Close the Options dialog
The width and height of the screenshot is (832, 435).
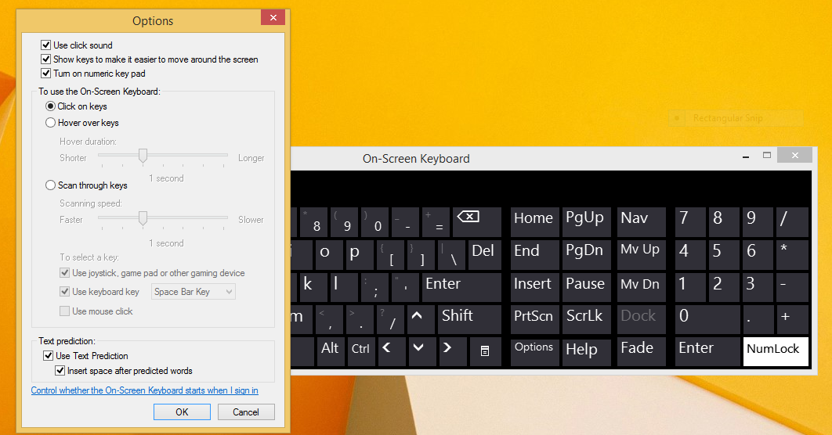coord(273,17)
